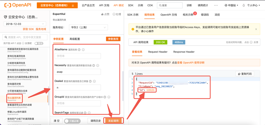Click feedback face next to AliasName

coord(83,50)
